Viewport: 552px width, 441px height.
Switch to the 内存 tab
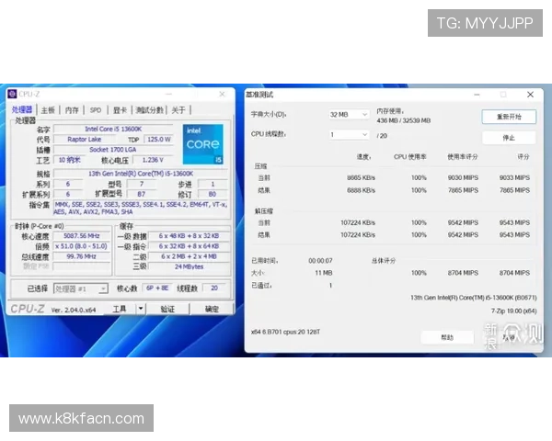(x=72, y=110)
